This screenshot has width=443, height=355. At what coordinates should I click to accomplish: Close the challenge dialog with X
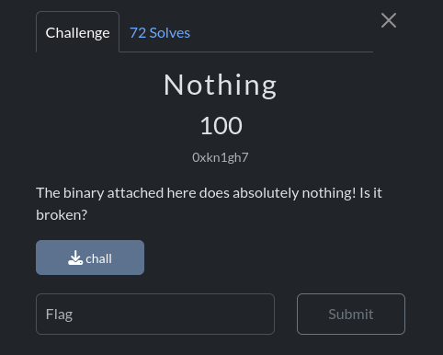[x=389, y=20]
